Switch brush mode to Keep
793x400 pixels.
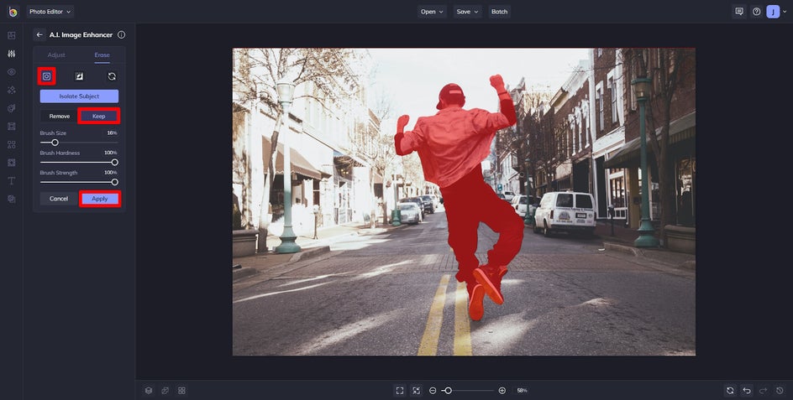pos(99,116)
